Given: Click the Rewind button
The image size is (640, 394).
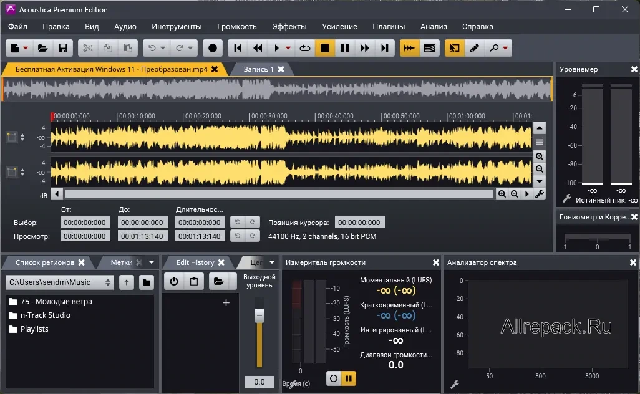Looking at the screenshot, I should click(258, 48).
